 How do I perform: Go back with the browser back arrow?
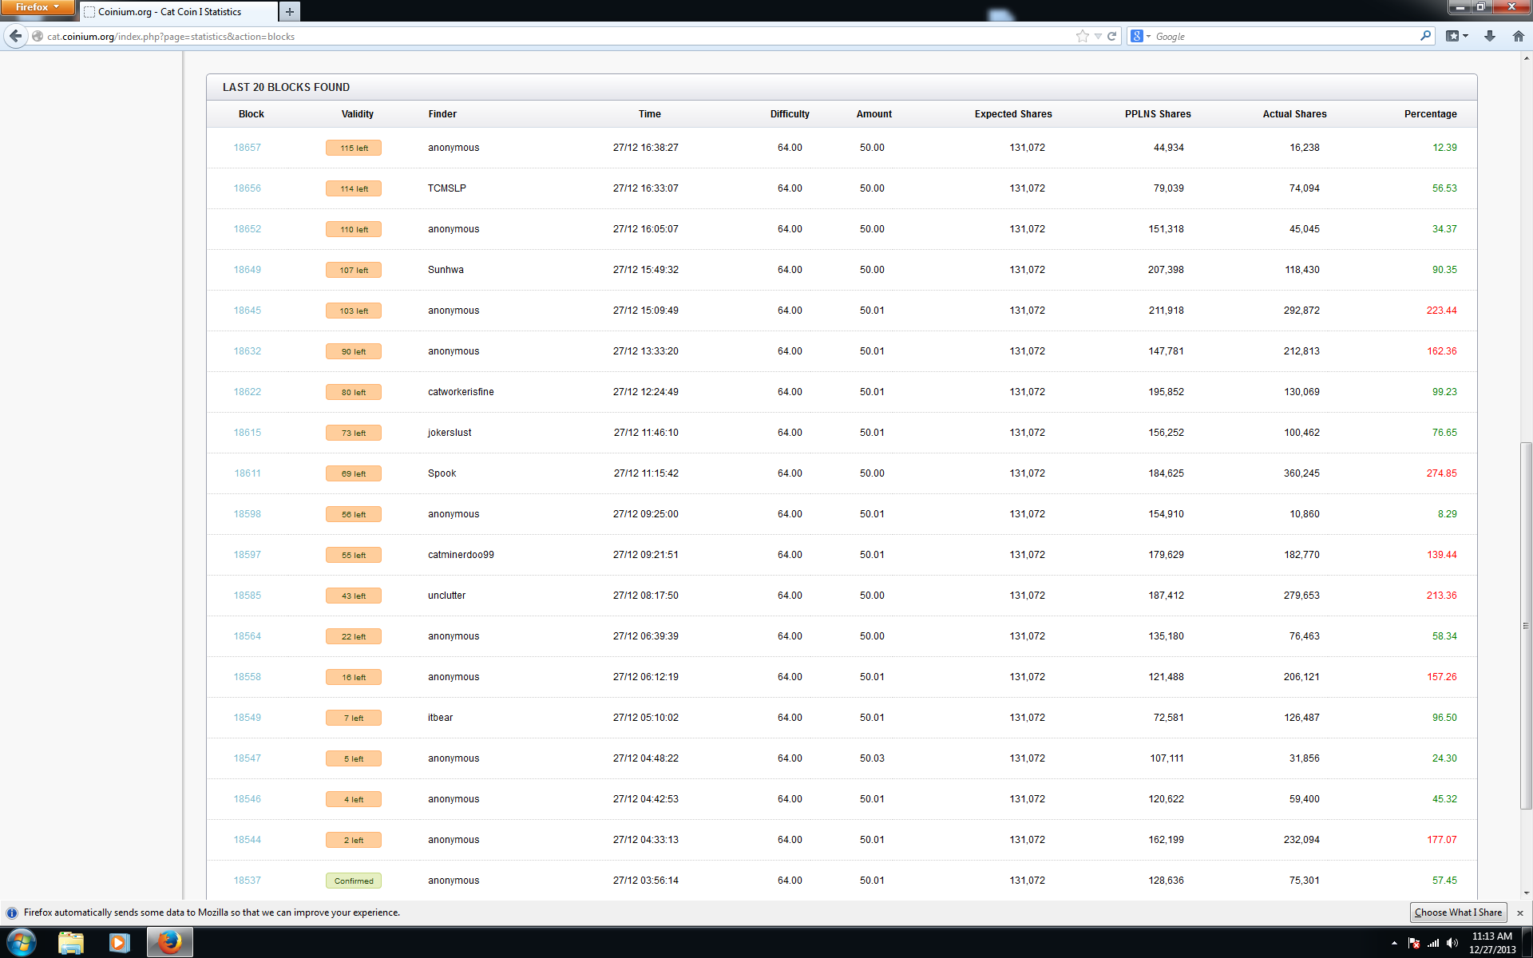tap(15, 36)
